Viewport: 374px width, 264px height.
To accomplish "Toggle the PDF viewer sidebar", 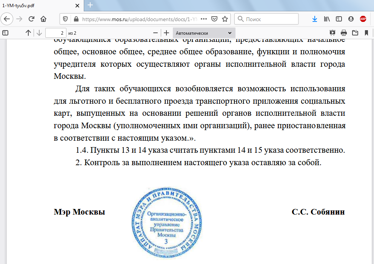I will tap(5, 33).
